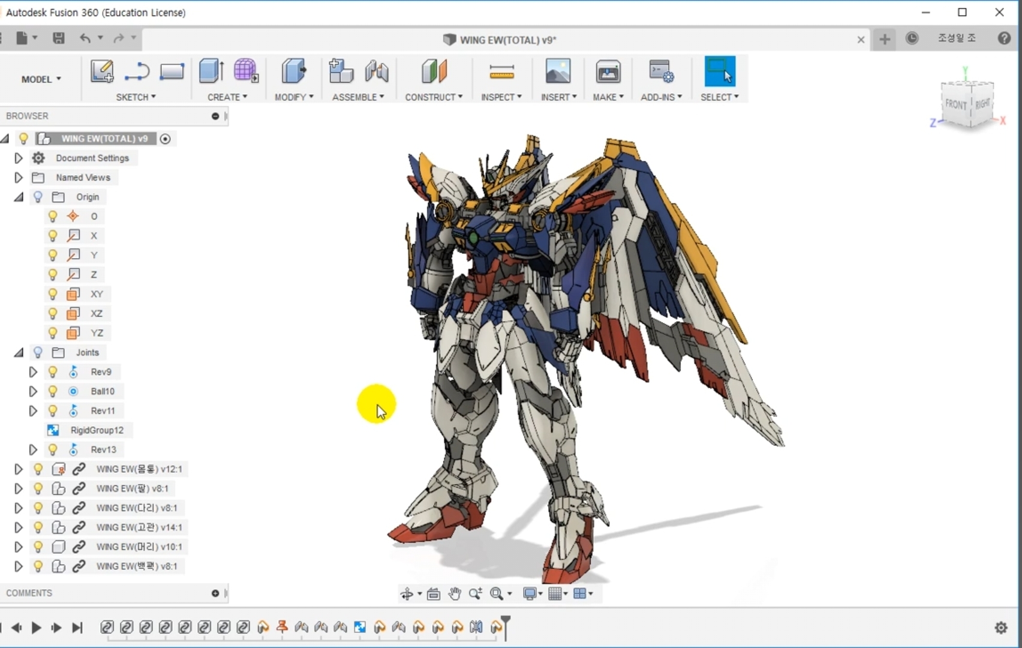1022x648 pixels.
Task: Click the Save icon in the top toolbar
Action: coord(58,38)
